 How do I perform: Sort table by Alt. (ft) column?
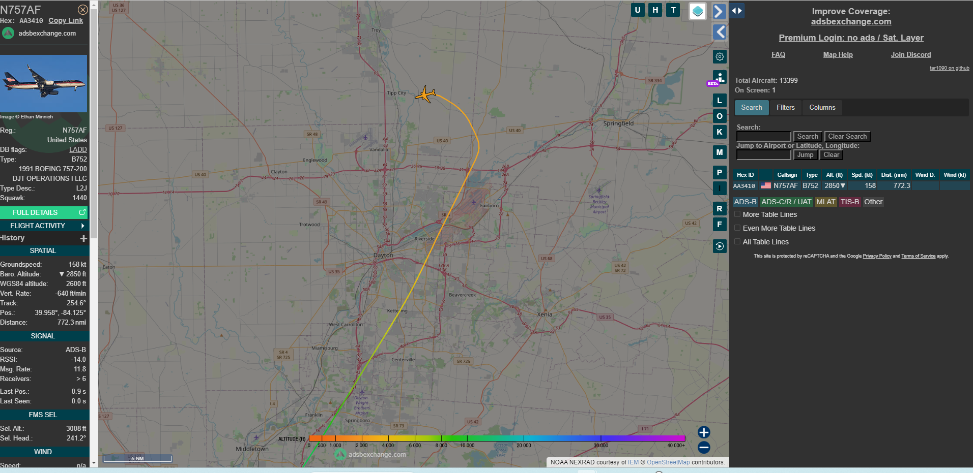click(834, 175)
